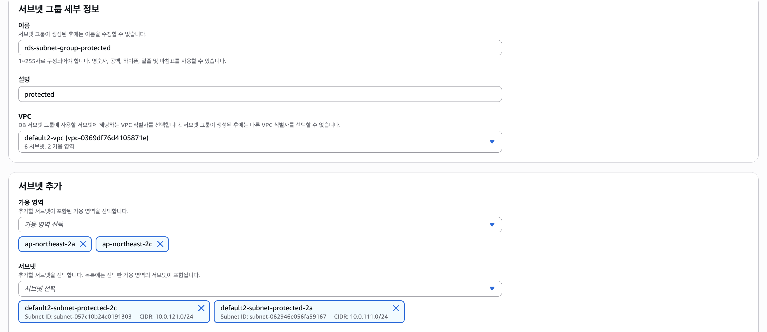The width and height of the screenshot is (767, 332).
Task: Click the 가용 영역 선택 dropdown arrow
Action: pos(492,225)
